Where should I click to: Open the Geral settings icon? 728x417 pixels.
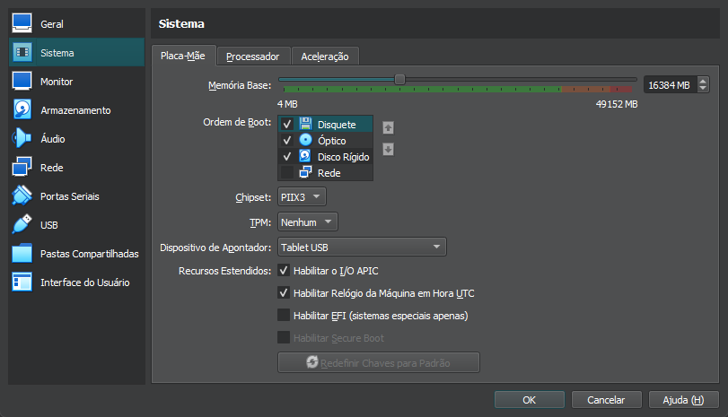(22, 23)
